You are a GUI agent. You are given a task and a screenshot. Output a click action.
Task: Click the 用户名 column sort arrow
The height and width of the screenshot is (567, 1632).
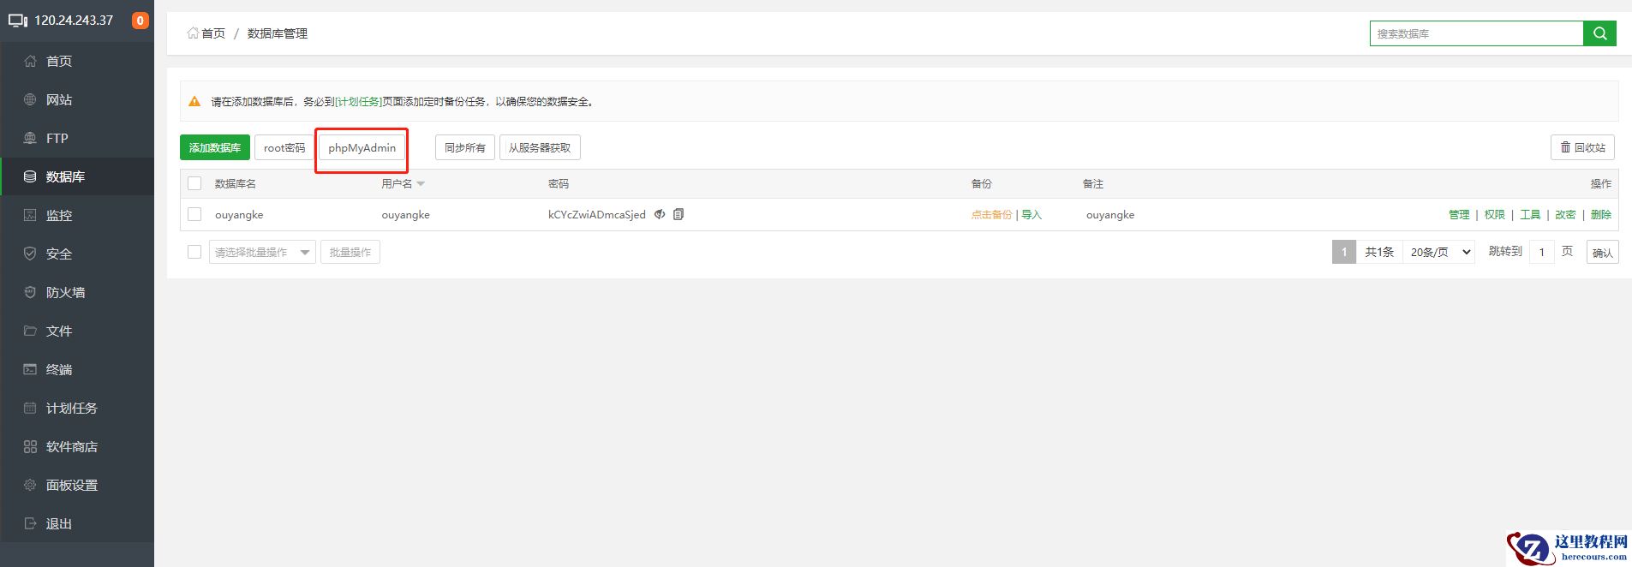[x=421, y=184]
